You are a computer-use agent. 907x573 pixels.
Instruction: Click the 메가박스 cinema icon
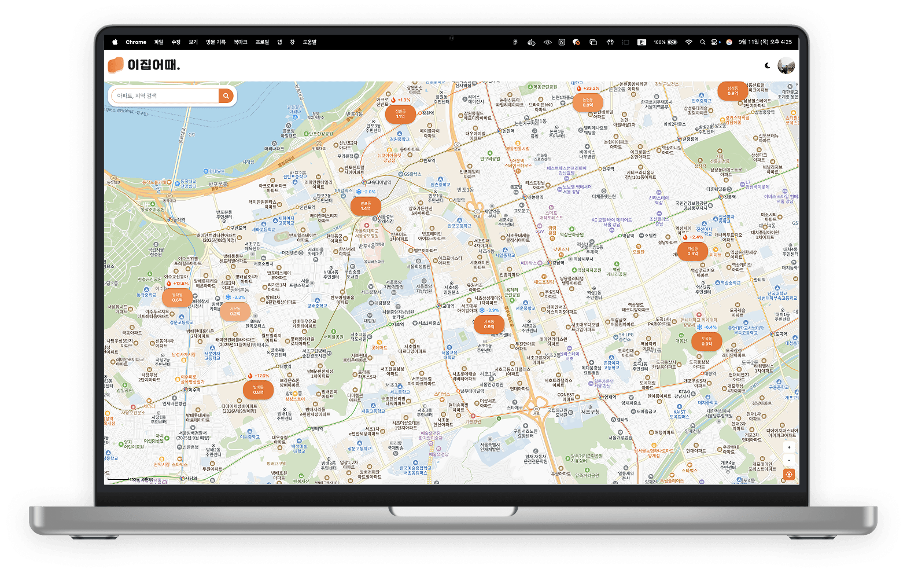pos(539,263)
